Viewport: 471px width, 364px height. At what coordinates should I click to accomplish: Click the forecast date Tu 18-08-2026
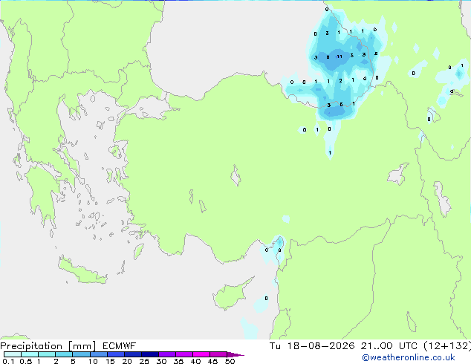pyautogui.click(x=312, y=346)
